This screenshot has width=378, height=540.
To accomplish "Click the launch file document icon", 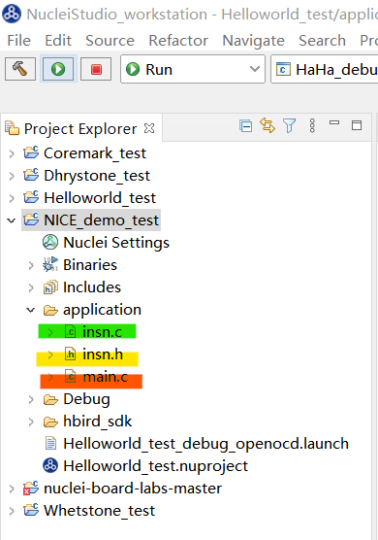I will click(50, 444).
